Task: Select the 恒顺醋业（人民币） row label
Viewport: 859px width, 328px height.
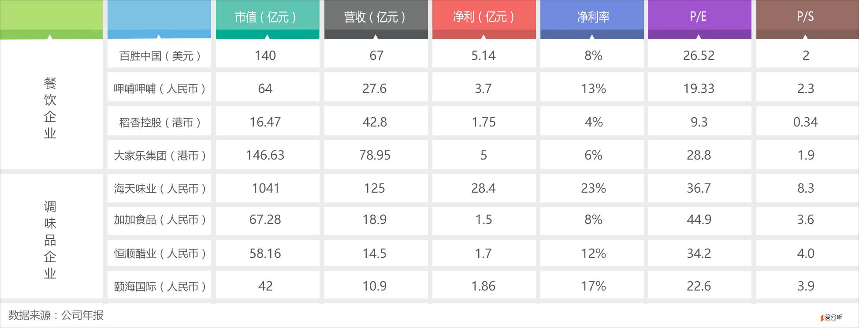Action: click(x=159, y=253)
